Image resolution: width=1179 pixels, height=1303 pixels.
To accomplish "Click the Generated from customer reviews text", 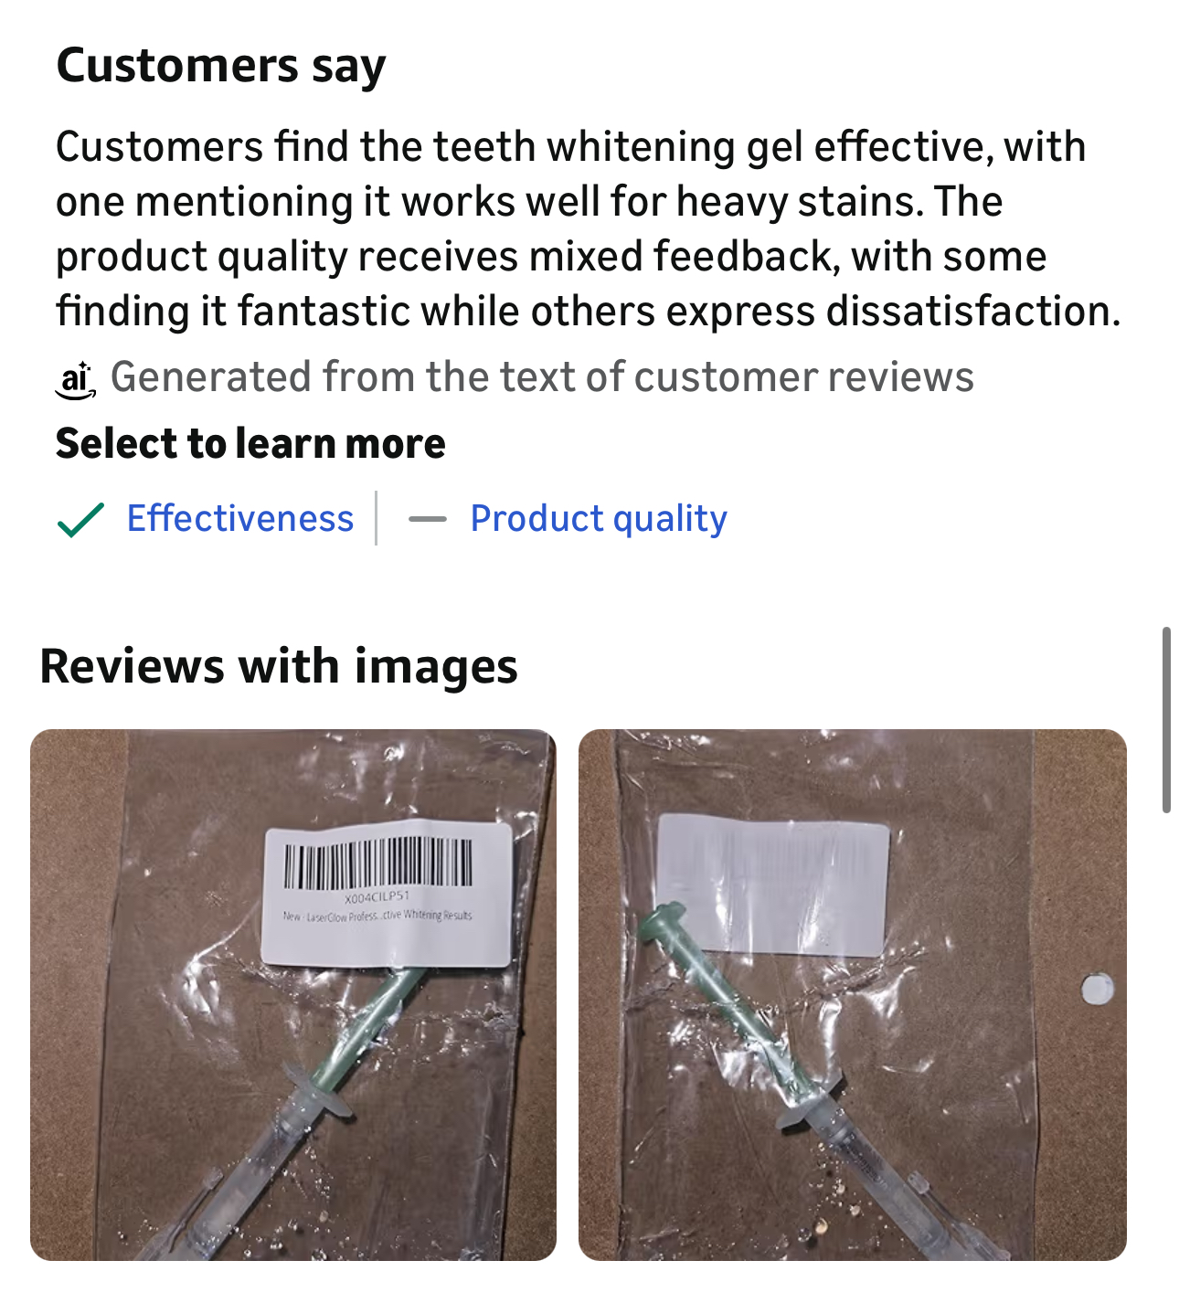I will [x=542, y=376].
